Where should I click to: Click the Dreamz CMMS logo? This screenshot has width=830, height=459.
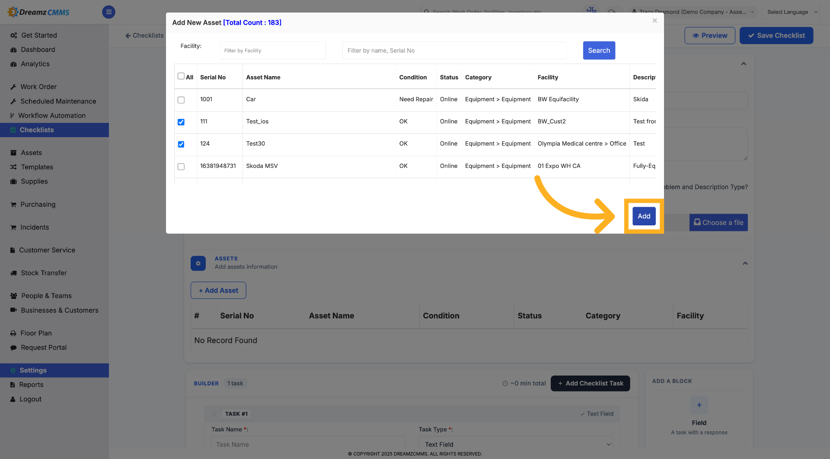coord(38,12)
